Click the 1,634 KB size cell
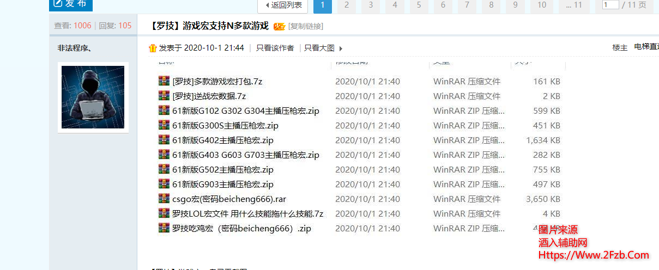The image size is (659, 270). (x=543, y=140)
